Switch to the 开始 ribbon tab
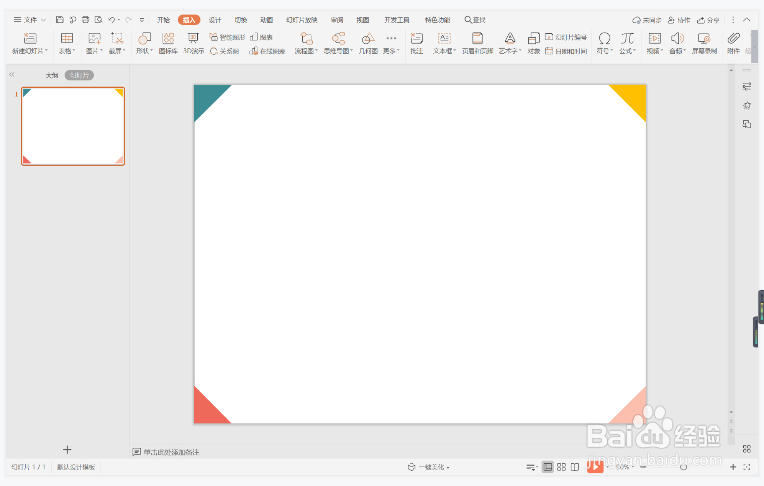 164,20
